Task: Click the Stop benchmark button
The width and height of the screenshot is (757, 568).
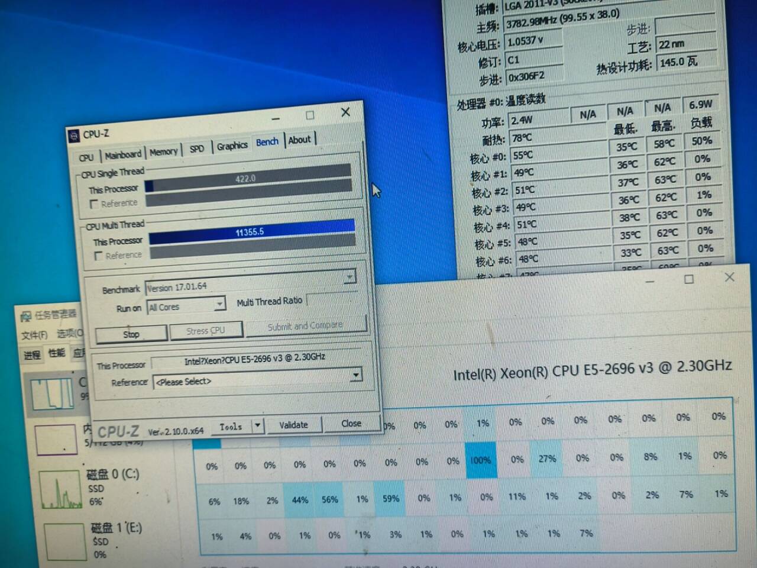Action: (x=131, y=334)
